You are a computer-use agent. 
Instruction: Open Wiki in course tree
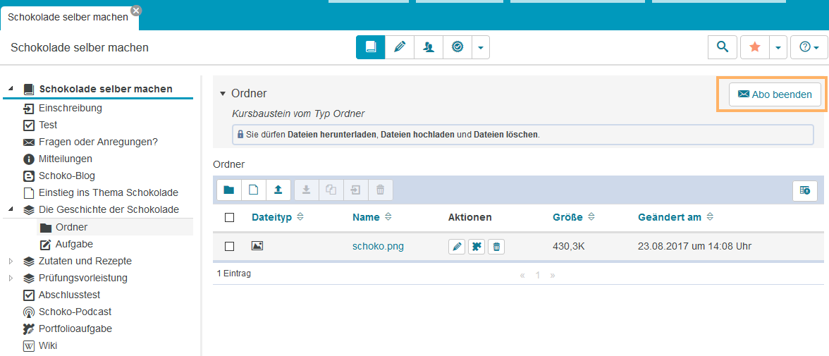click(x=48, y=346)
